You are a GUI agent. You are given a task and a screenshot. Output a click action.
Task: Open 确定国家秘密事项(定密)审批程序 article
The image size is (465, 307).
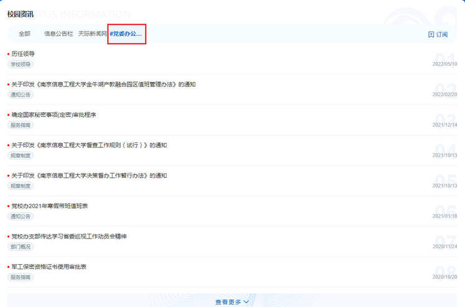tap(53, 115)
